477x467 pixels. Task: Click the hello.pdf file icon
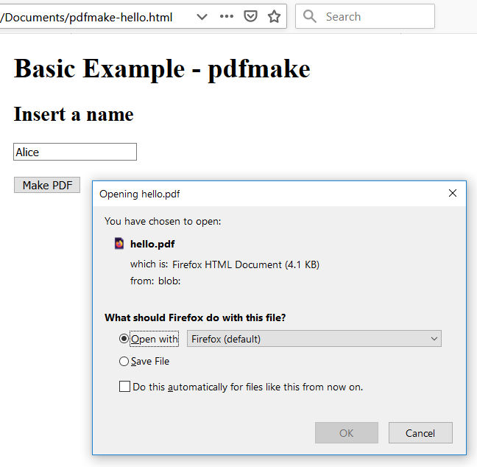pos(119,244)
